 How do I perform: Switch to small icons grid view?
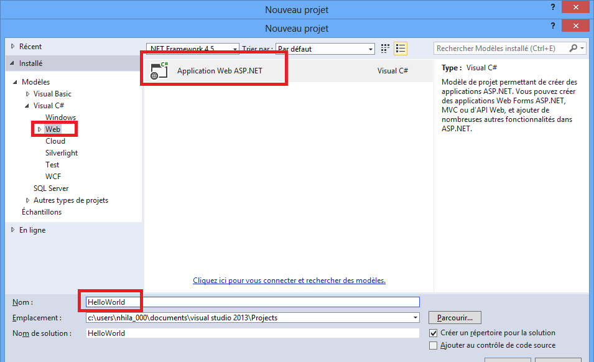[x=385, y=49]
